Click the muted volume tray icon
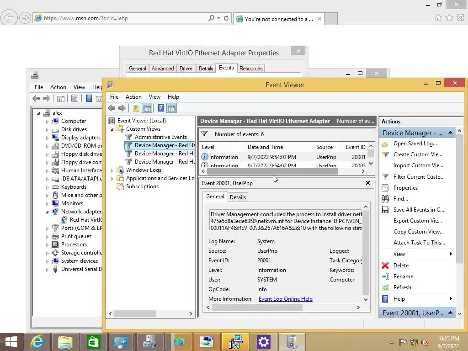 (425, 342)
